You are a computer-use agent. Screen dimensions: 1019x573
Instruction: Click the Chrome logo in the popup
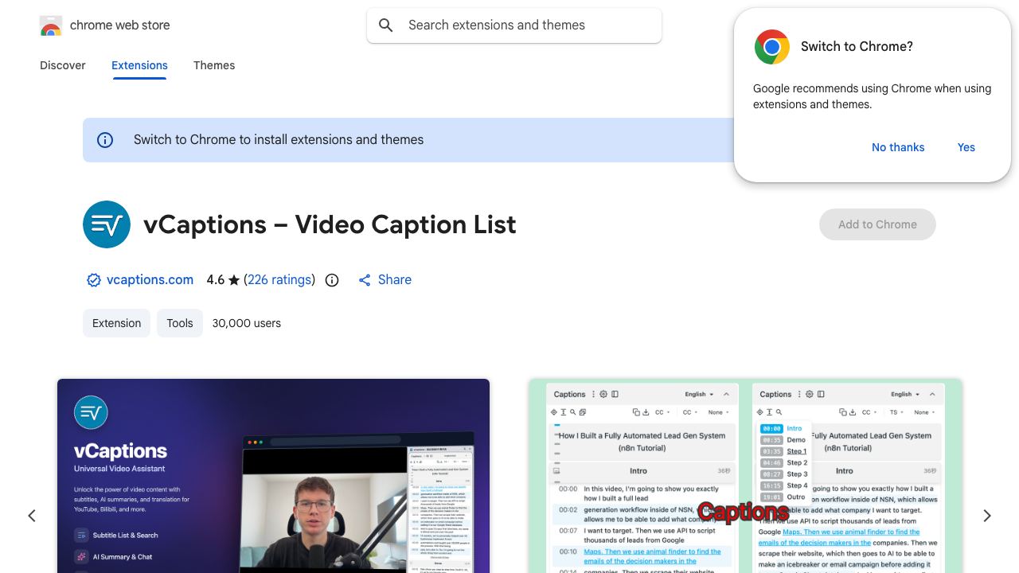pyautogui.click(x=772, y=47)
